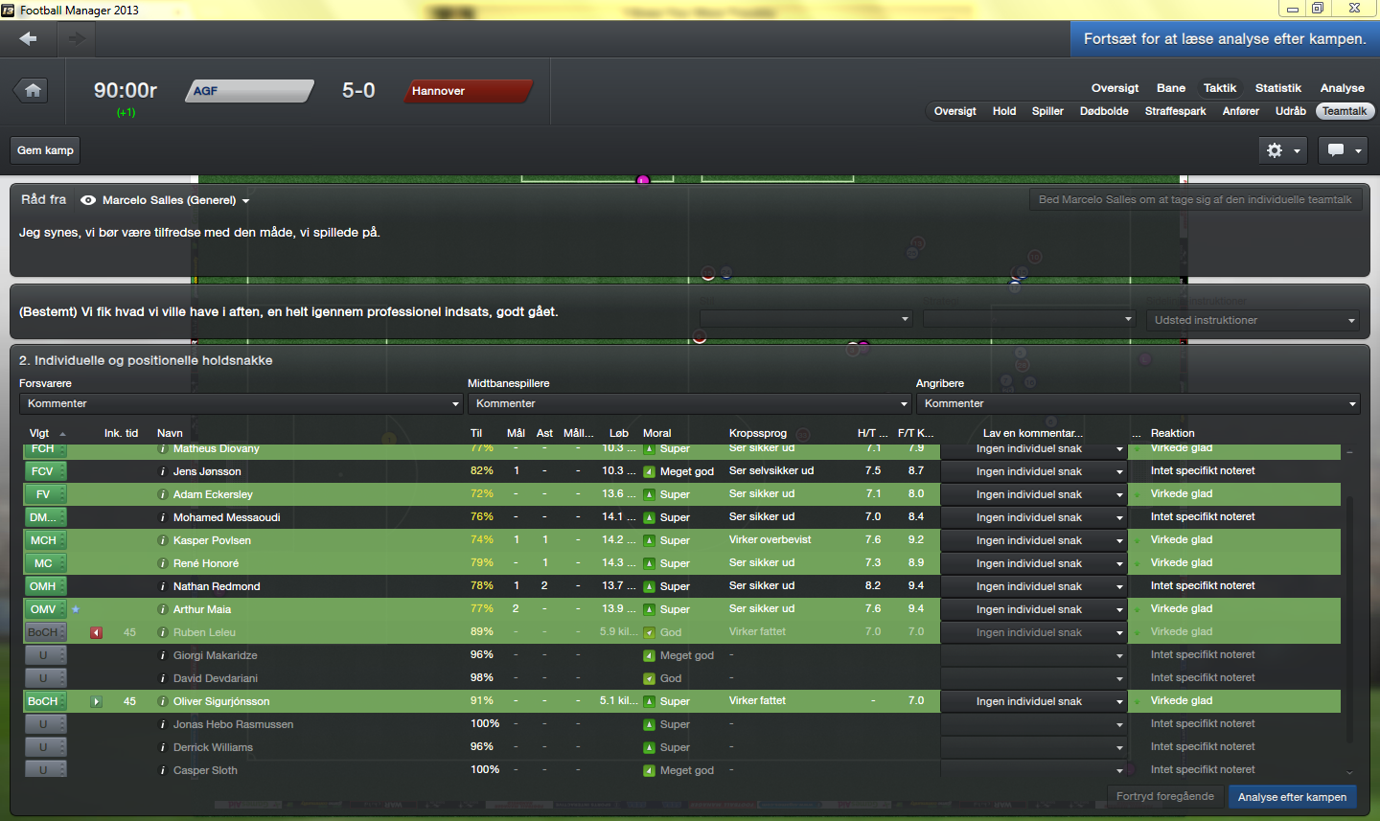Click info icon for Adam Eckersley
Screen dimensions: 1380x821
tap(163, 494)
